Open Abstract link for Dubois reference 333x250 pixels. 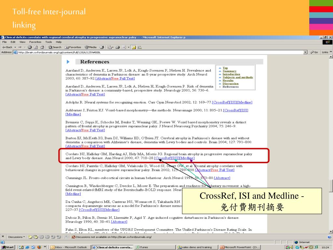tap(119, 222)
